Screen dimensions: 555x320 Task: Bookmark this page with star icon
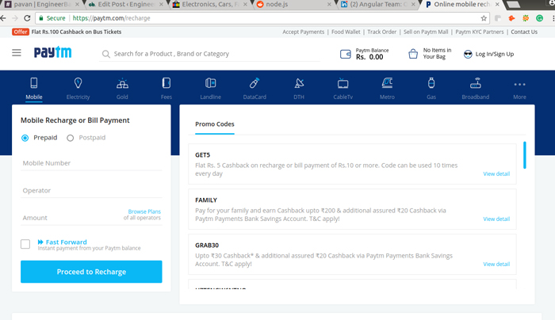(x=484, y=18)
